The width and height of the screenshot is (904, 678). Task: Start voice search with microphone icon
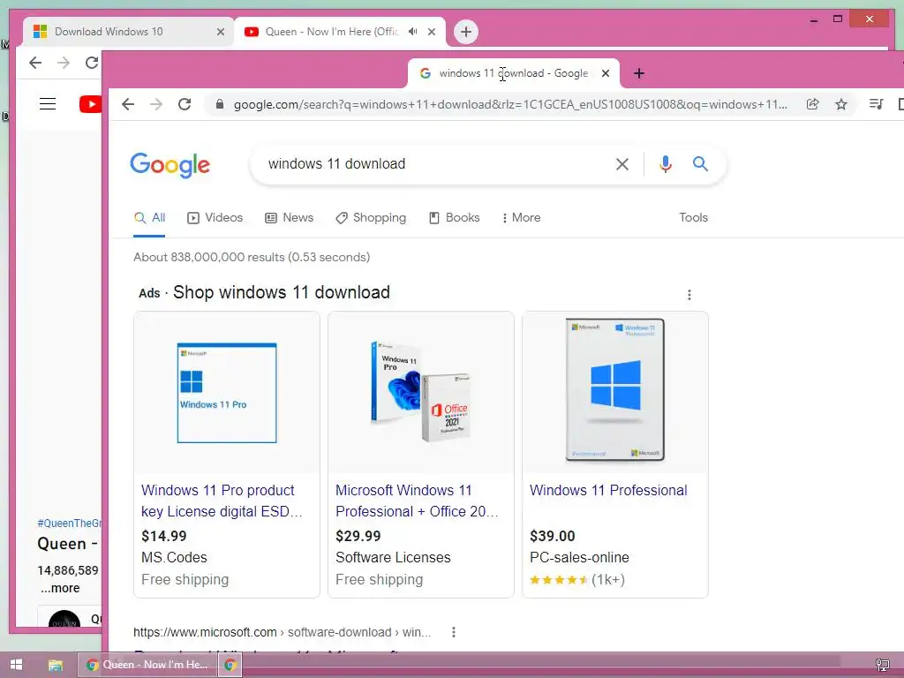[x=666, y=164]
